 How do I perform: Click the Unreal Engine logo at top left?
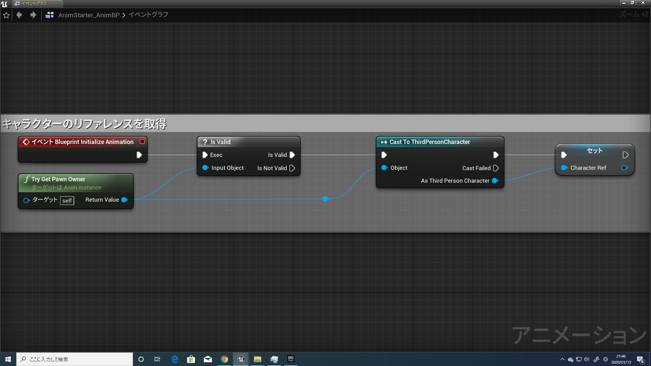(4, 3)
